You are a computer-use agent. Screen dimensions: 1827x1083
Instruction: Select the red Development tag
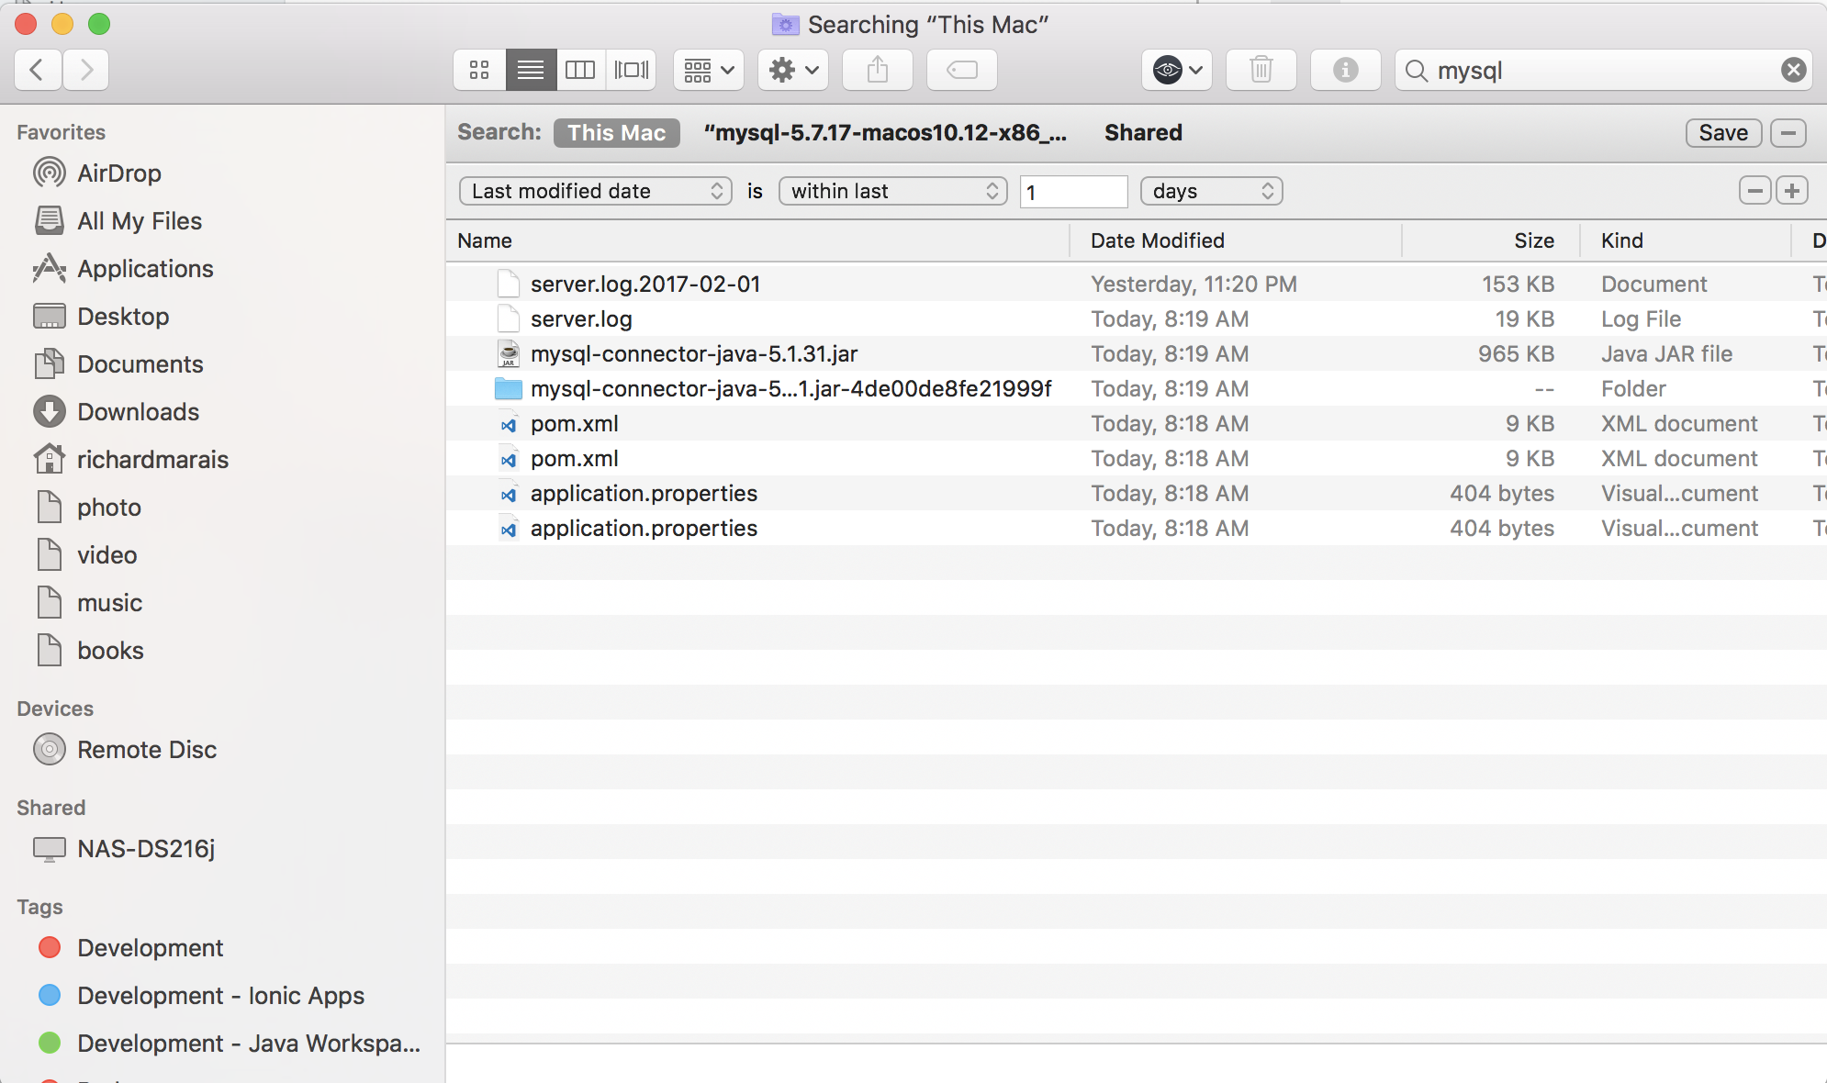pos(150,948)
